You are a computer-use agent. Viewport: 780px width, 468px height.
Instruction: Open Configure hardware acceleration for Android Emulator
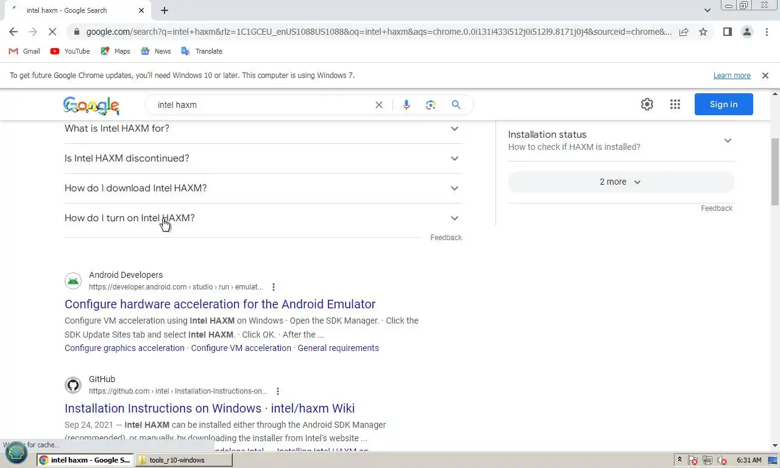[220, 304]
